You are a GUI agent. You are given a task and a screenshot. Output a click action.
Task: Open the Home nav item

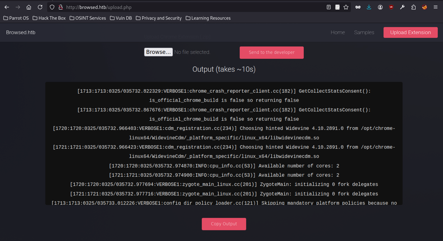(338, 32)
